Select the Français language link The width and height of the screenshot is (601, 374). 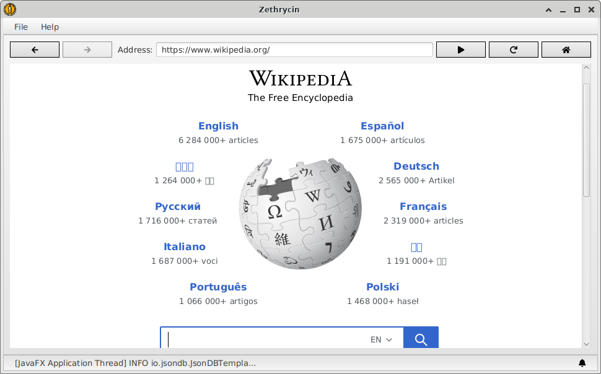click(x=423, y=207)
